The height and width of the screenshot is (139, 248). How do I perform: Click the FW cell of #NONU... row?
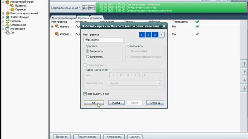tap(174, 34)
